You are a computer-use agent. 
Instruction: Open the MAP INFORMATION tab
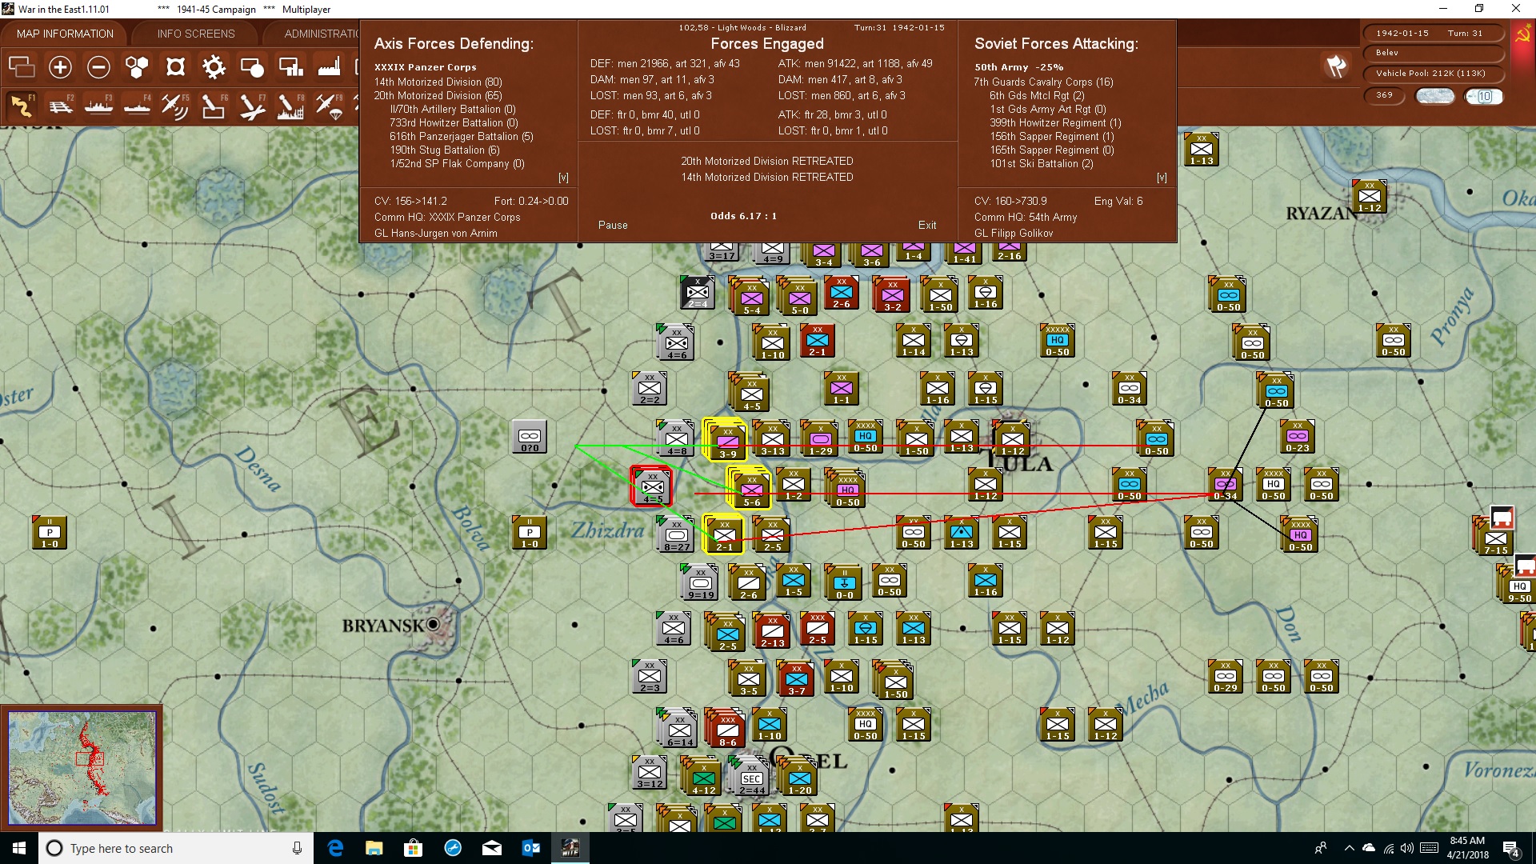coord(65,34)
